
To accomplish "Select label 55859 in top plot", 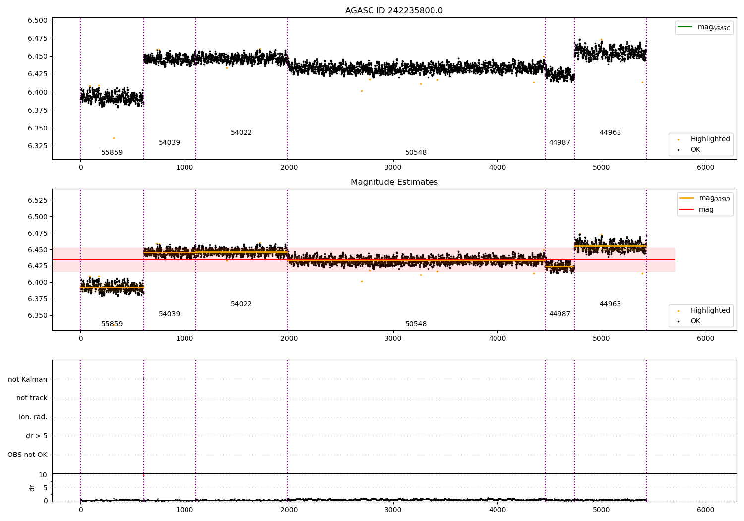I will (112, 153).
